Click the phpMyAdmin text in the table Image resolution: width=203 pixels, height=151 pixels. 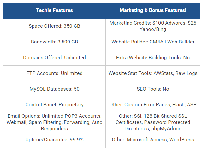coord(166,129)
